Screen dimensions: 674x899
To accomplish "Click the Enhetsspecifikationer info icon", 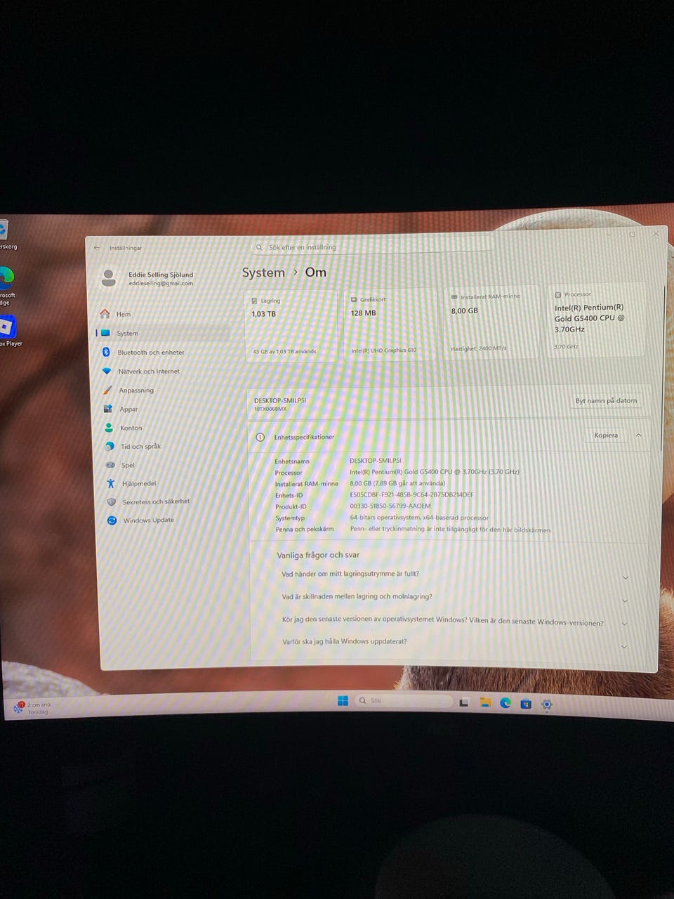I will 260,437.
